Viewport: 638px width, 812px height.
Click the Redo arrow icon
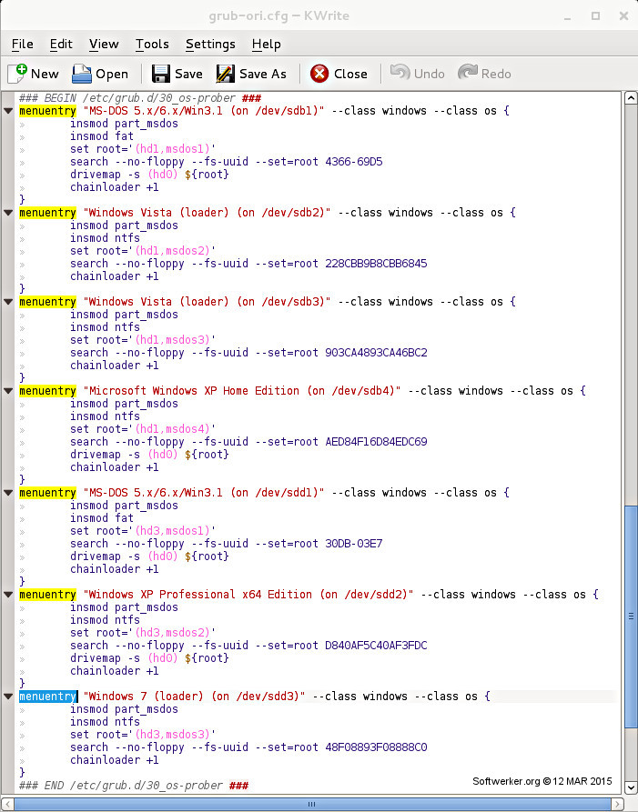[x=468, y=74]
